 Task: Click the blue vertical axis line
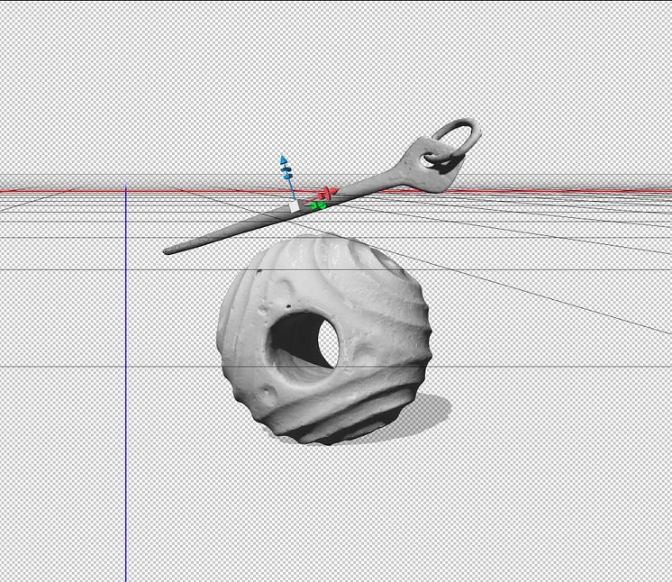click(x=125, y=450)
